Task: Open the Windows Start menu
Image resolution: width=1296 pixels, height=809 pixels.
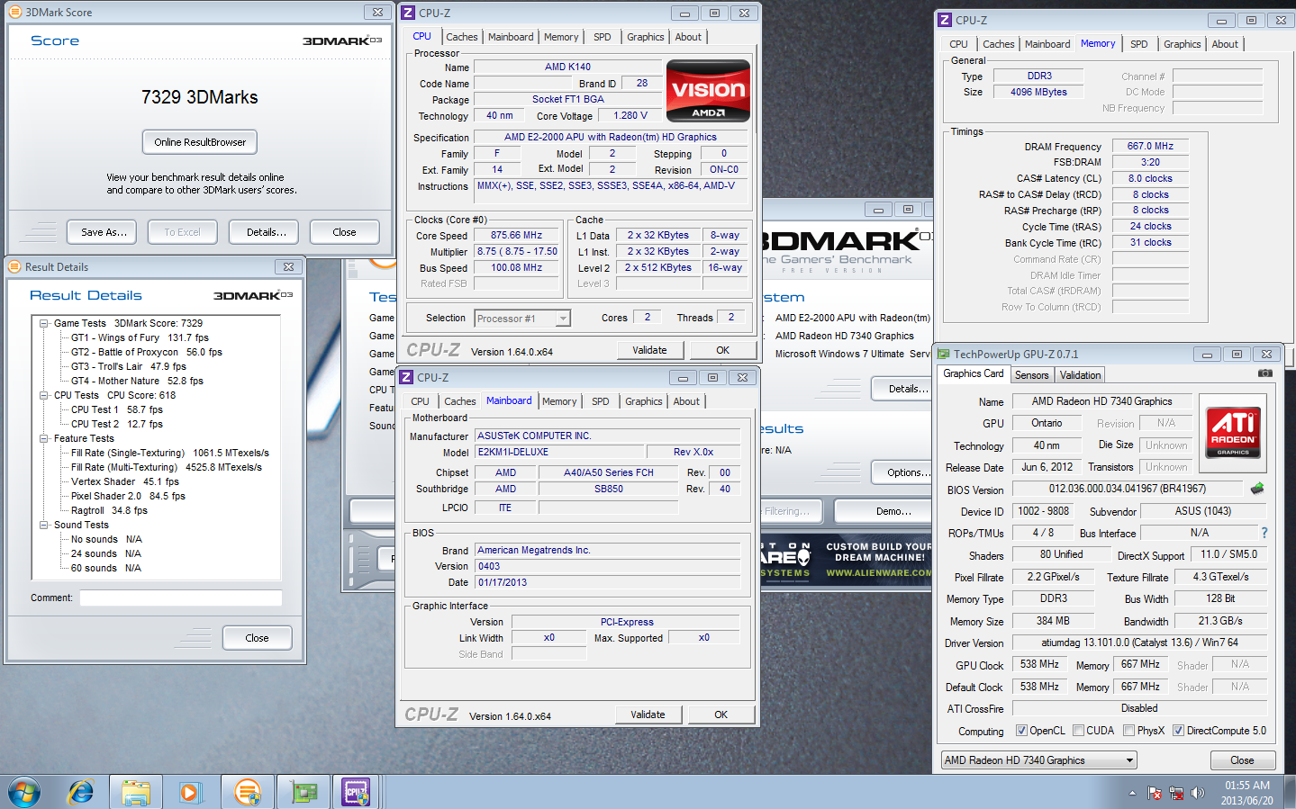Action: (x=24, y=792)
